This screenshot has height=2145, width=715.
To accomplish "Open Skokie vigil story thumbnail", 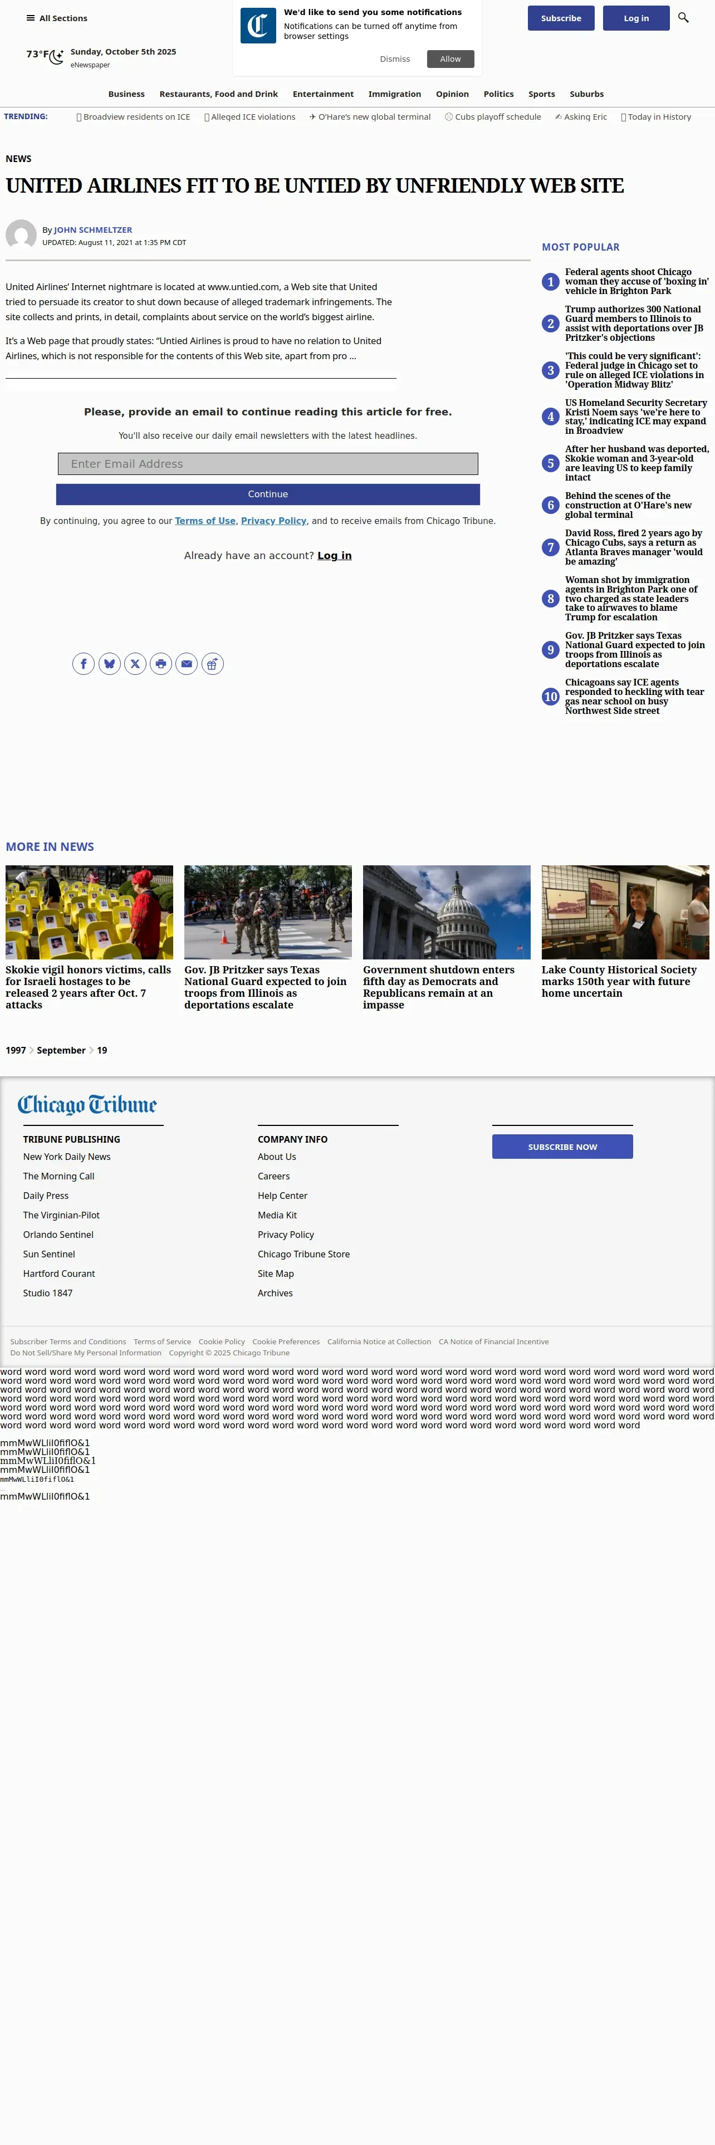I will (x=89, y=912).
